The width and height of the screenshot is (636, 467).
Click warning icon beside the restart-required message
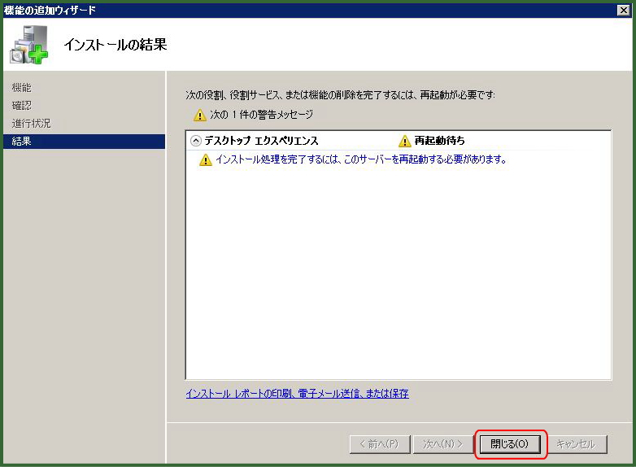pos(206,159)
